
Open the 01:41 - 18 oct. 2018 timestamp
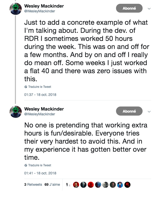click(x=40, y=173)
